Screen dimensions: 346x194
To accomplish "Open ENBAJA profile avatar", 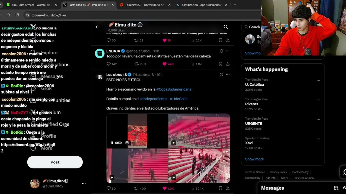I will tap(100, 53).
